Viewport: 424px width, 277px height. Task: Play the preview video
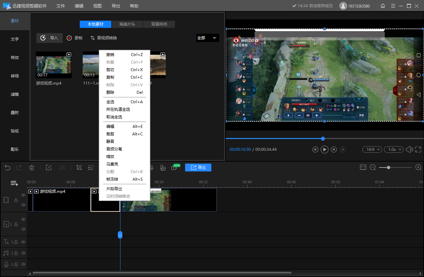click(x=325, y=149)
